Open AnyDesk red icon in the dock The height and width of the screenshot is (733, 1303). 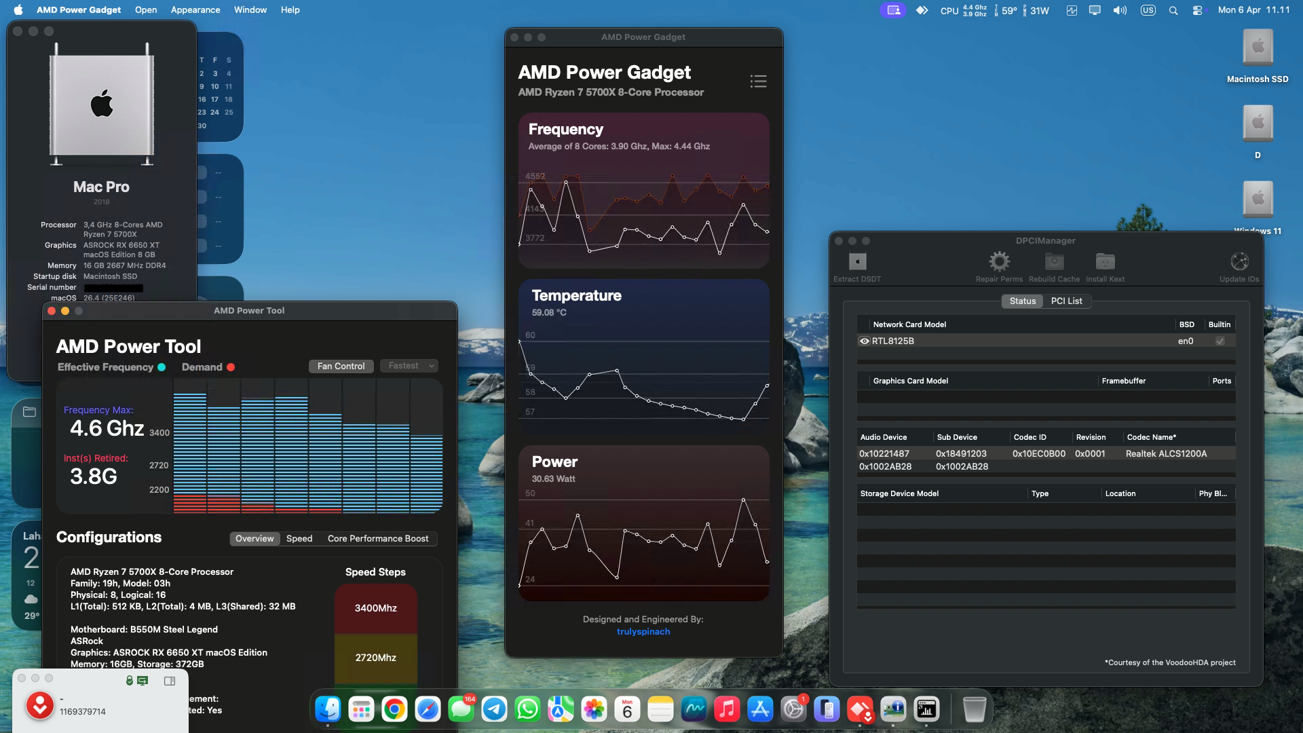click(x=860, y=710)
